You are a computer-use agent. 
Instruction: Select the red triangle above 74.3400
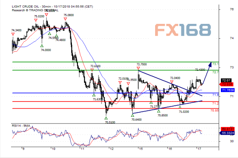[13, 34]
